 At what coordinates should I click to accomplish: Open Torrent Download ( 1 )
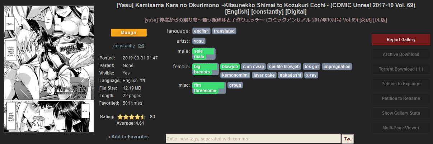click(401, 69)
